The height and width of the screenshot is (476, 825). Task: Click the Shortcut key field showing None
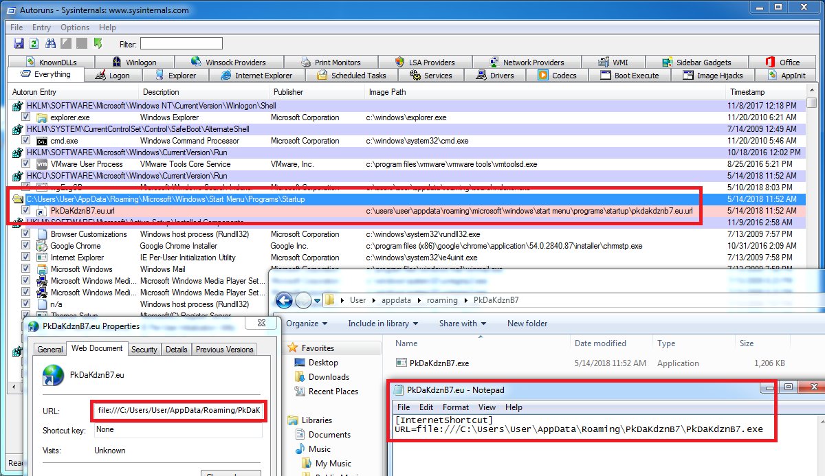click(x=177, y=430)
